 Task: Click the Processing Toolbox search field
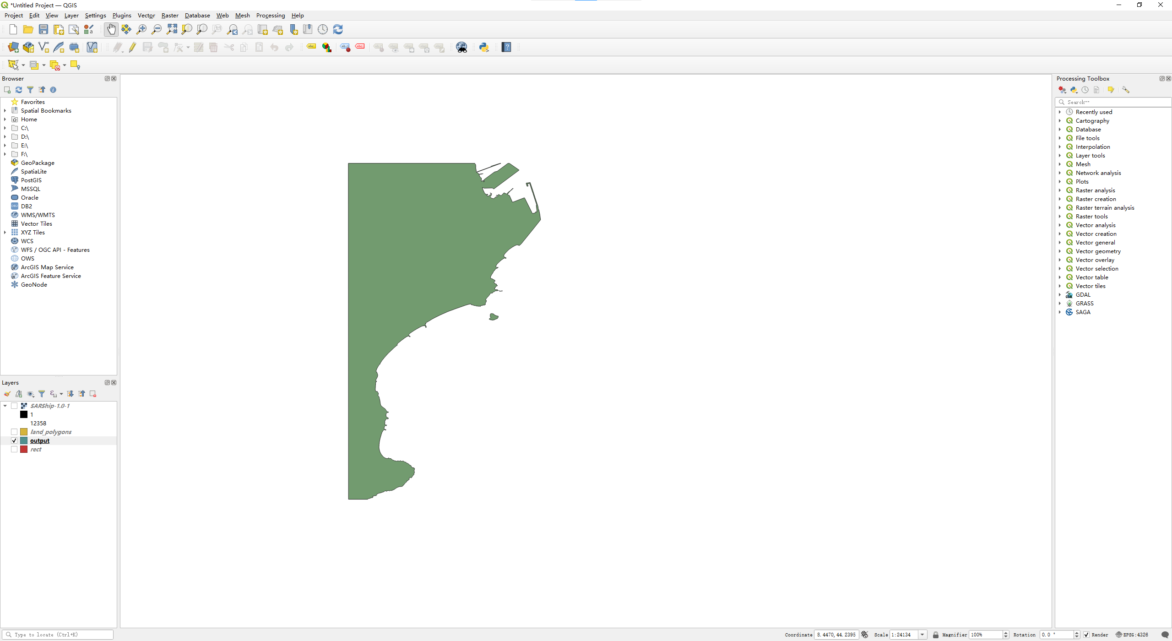(x=1113, y=102)
